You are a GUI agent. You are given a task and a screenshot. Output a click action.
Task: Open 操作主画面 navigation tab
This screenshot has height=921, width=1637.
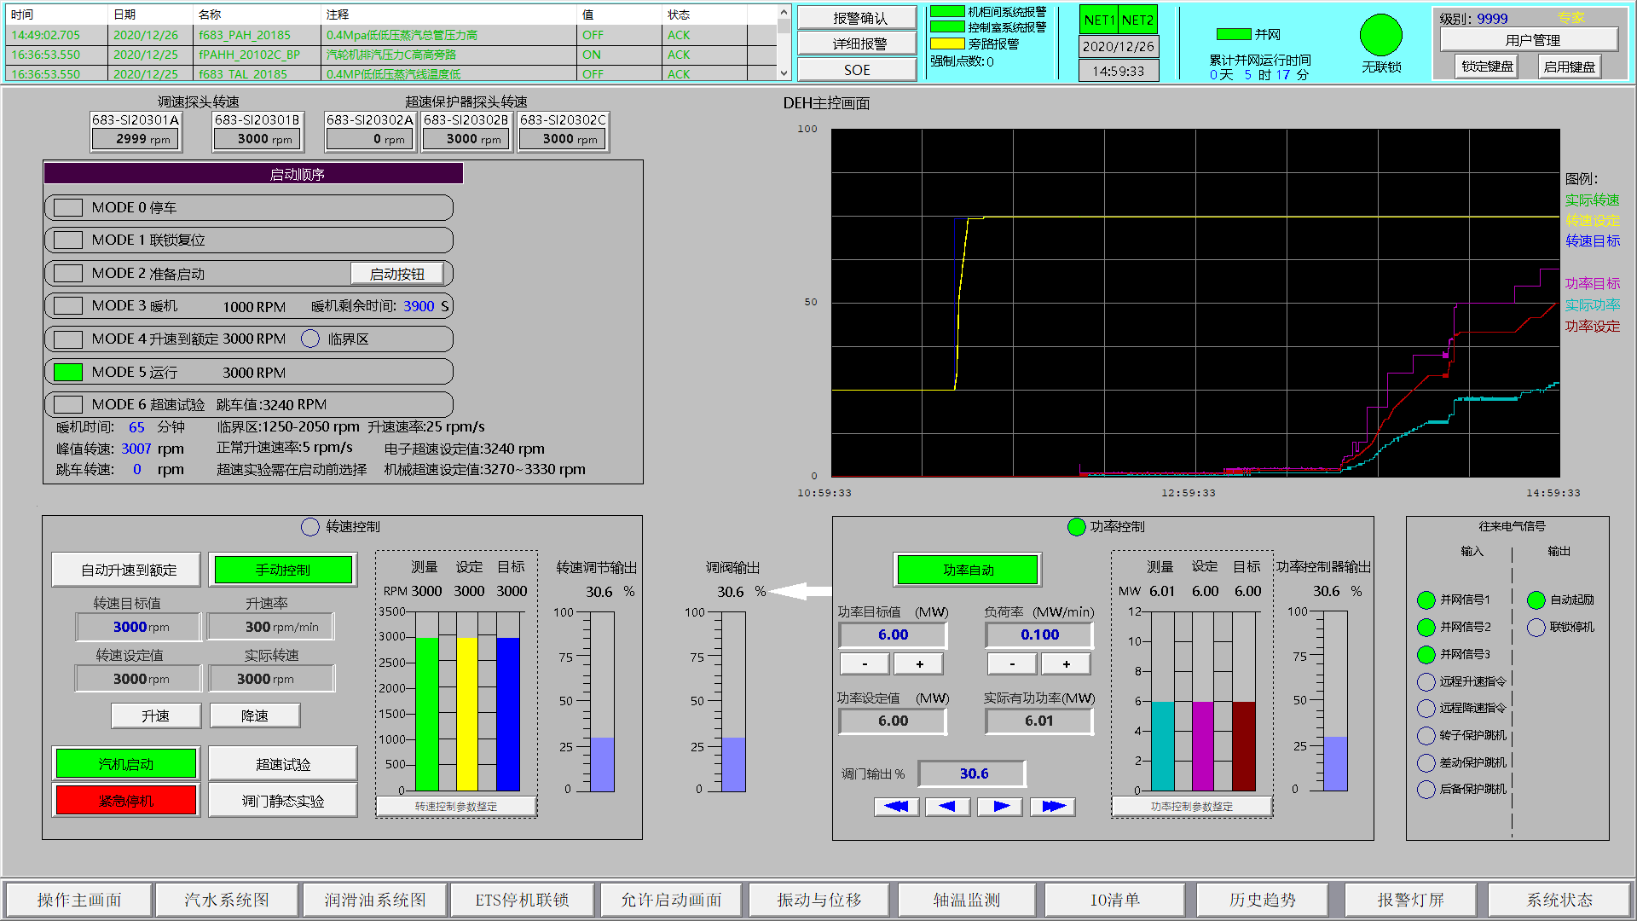tap(79, 900)
